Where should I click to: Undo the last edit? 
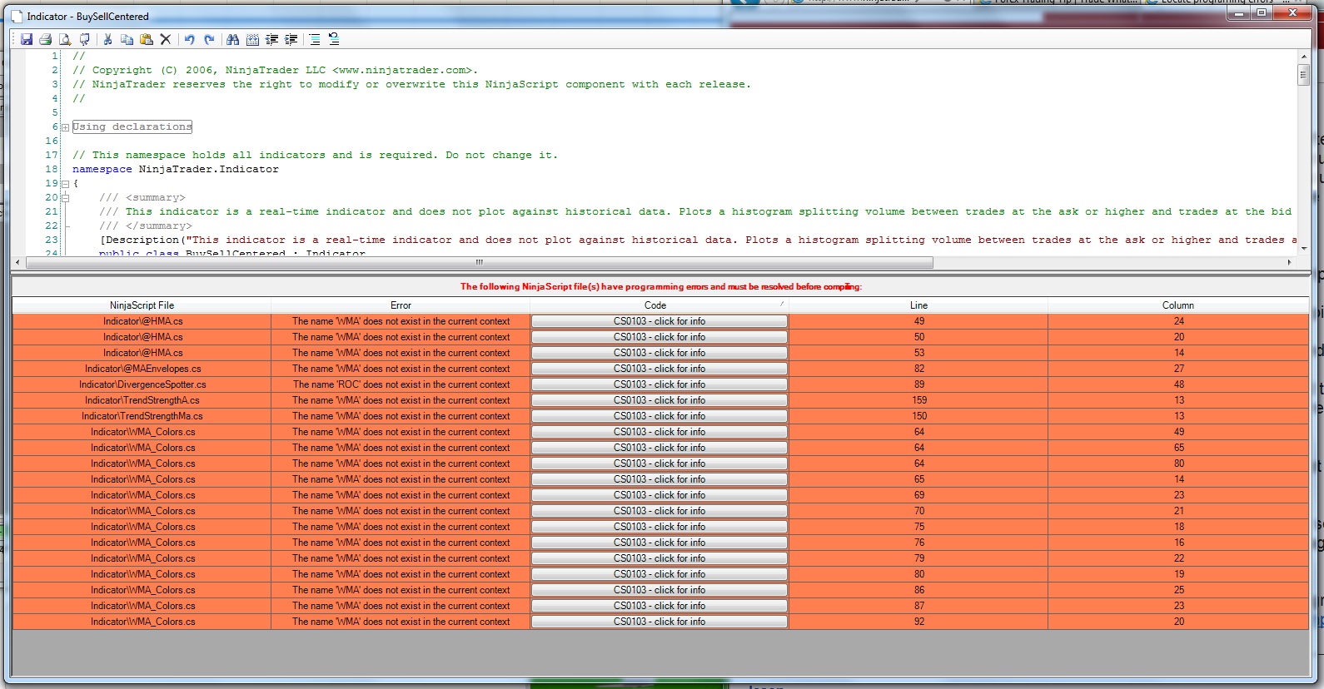coord(190,39)
